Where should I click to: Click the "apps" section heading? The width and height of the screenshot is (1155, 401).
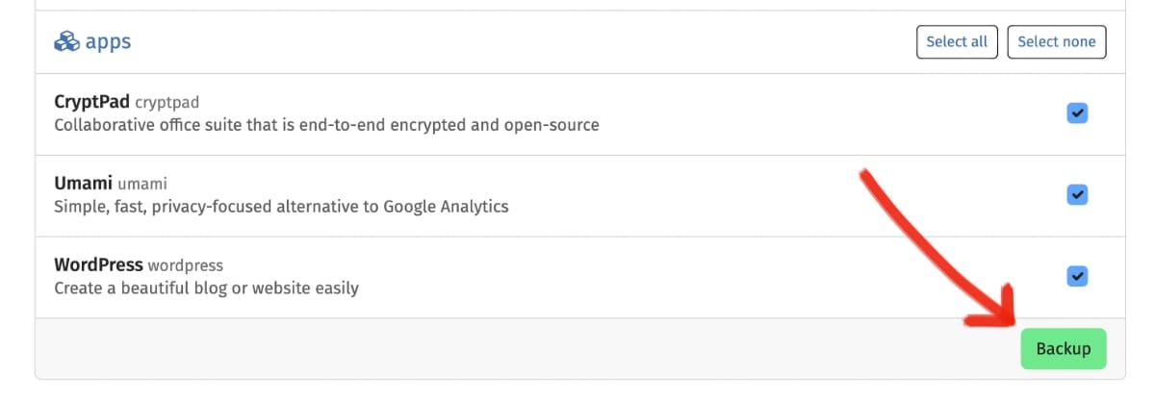point(108,42)
